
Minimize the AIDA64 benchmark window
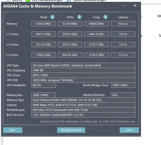click(x=123, y=5)
